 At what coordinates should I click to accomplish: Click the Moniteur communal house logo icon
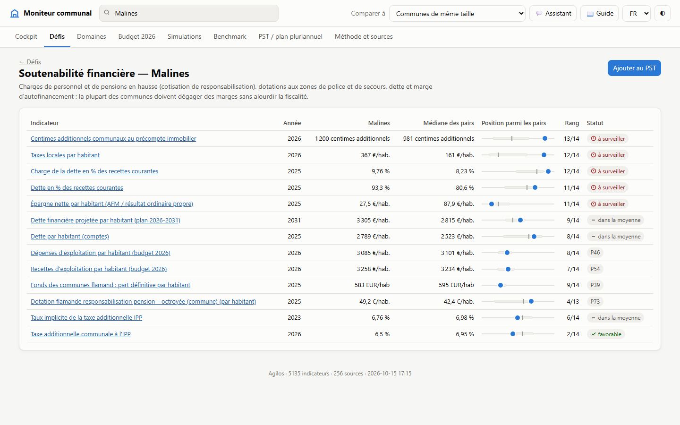[x=15, y=13]
